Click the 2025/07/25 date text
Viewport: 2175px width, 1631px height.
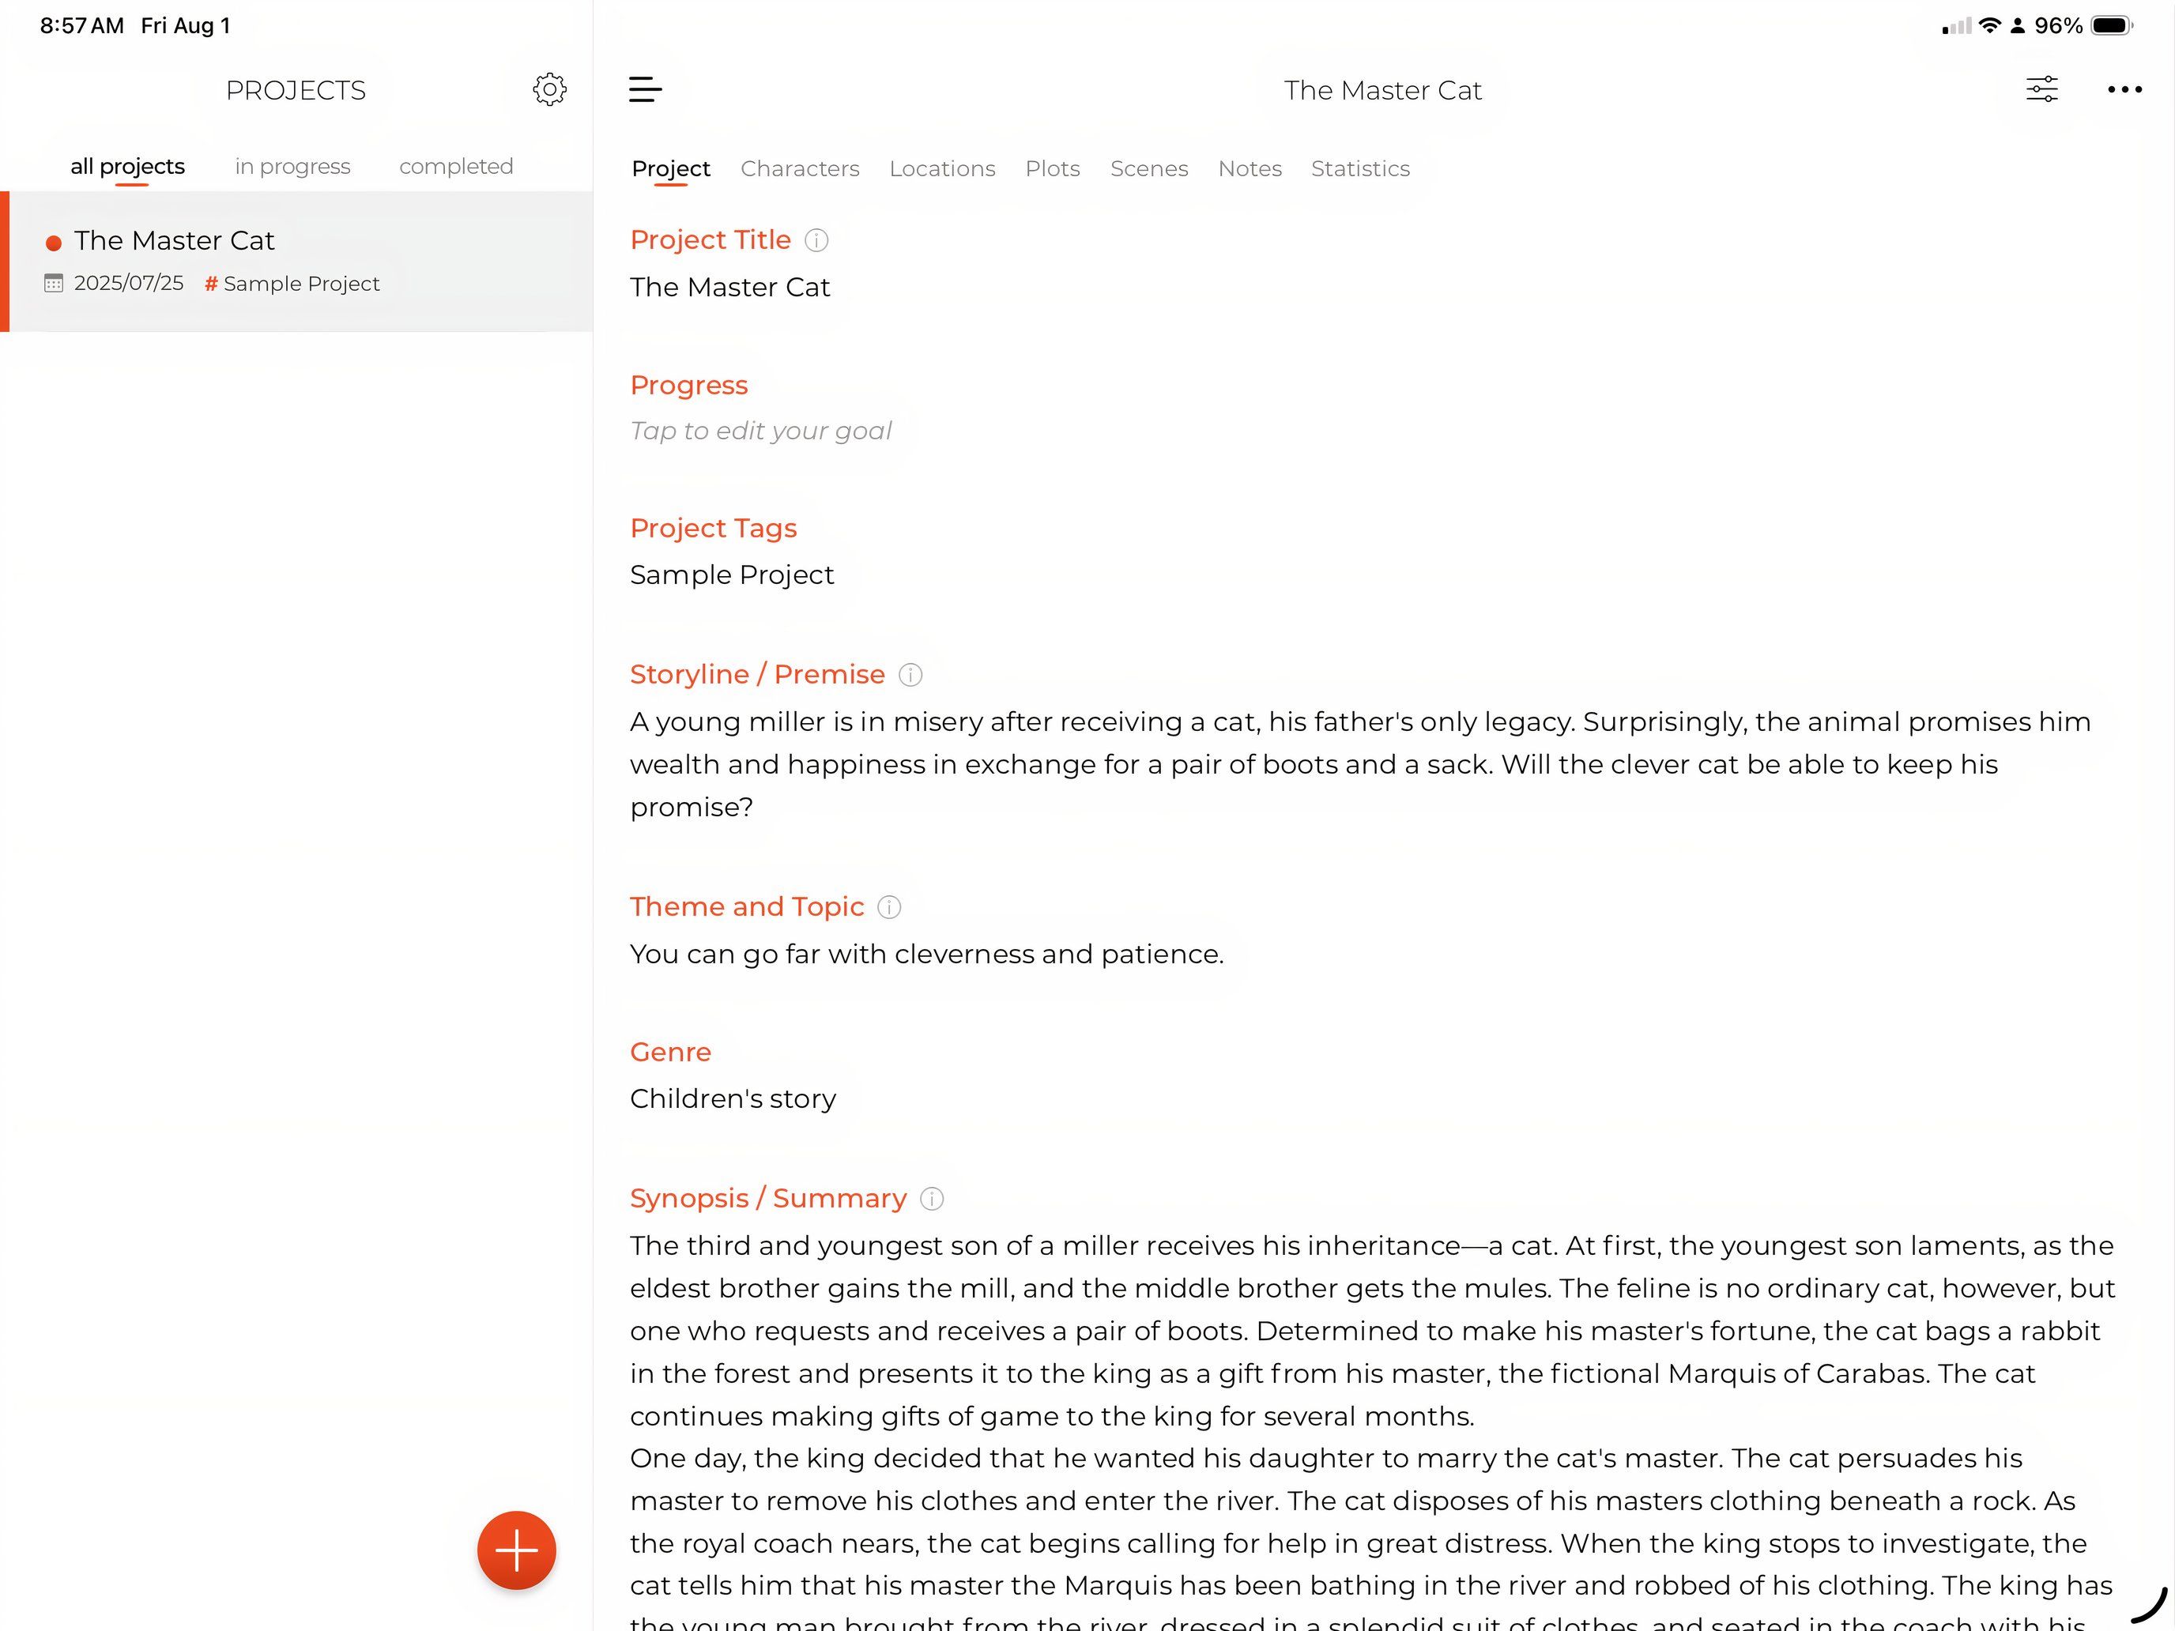[x=129, y=283]
